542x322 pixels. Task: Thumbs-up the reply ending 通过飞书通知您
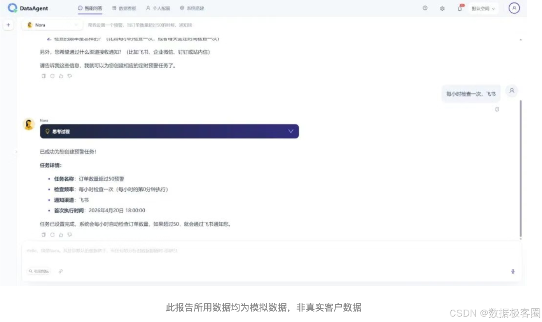click(x=61, y=235)
